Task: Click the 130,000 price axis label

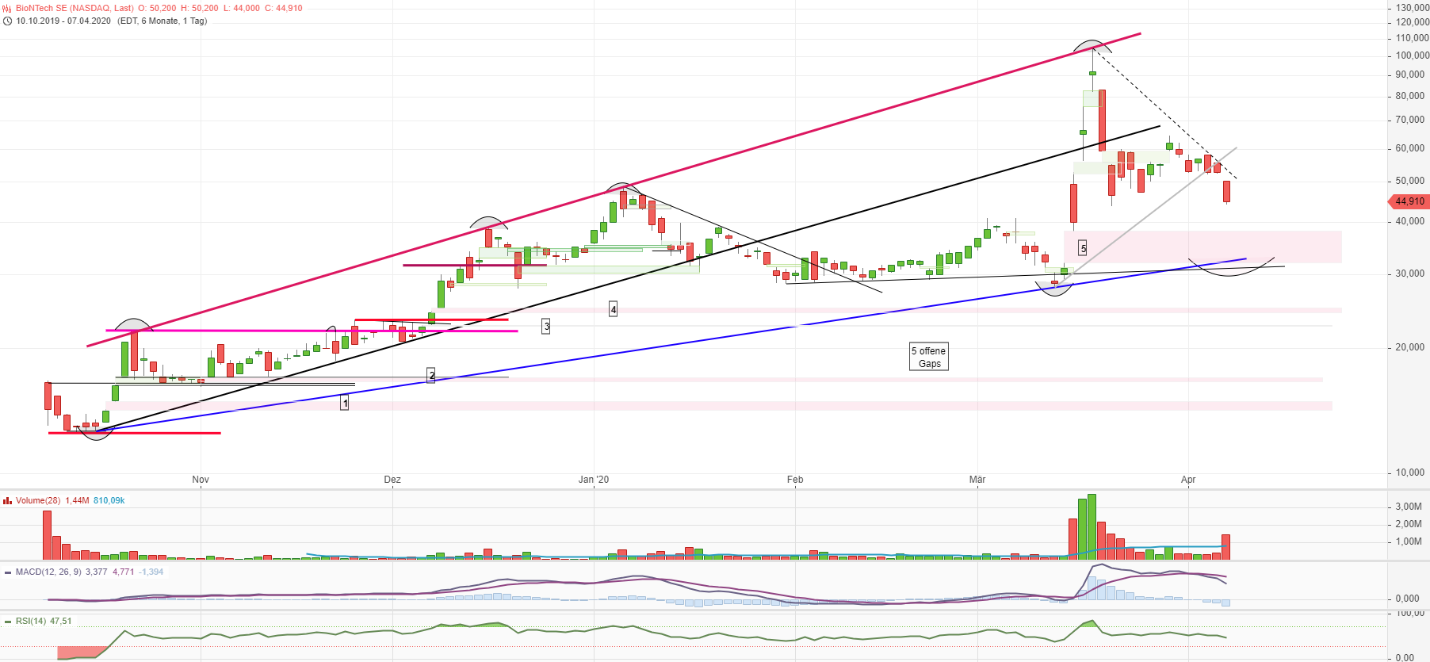Action: [x=1413, y=7]
